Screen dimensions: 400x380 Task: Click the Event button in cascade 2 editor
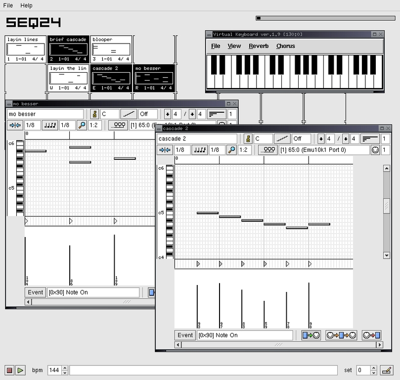click(x=184, y=335)
